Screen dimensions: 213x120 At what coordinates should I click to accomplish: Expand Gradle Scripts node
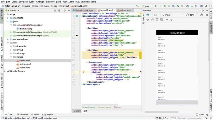point(5,71)
